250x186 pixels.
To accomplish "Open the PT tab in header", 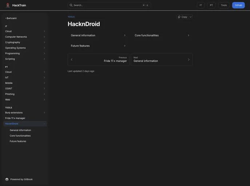I will coord(211,5).
